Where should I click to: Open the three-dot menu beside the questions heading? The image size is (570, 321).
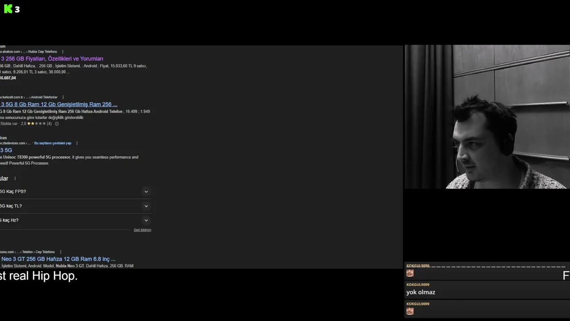15,178
